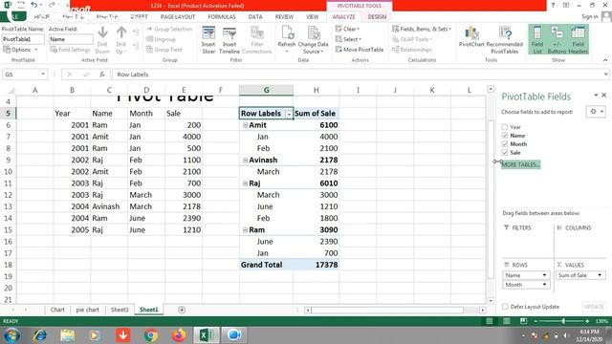The image size is (612, 344).
Task: Click the Save icon in Quick Access
Action: (21, 5)
